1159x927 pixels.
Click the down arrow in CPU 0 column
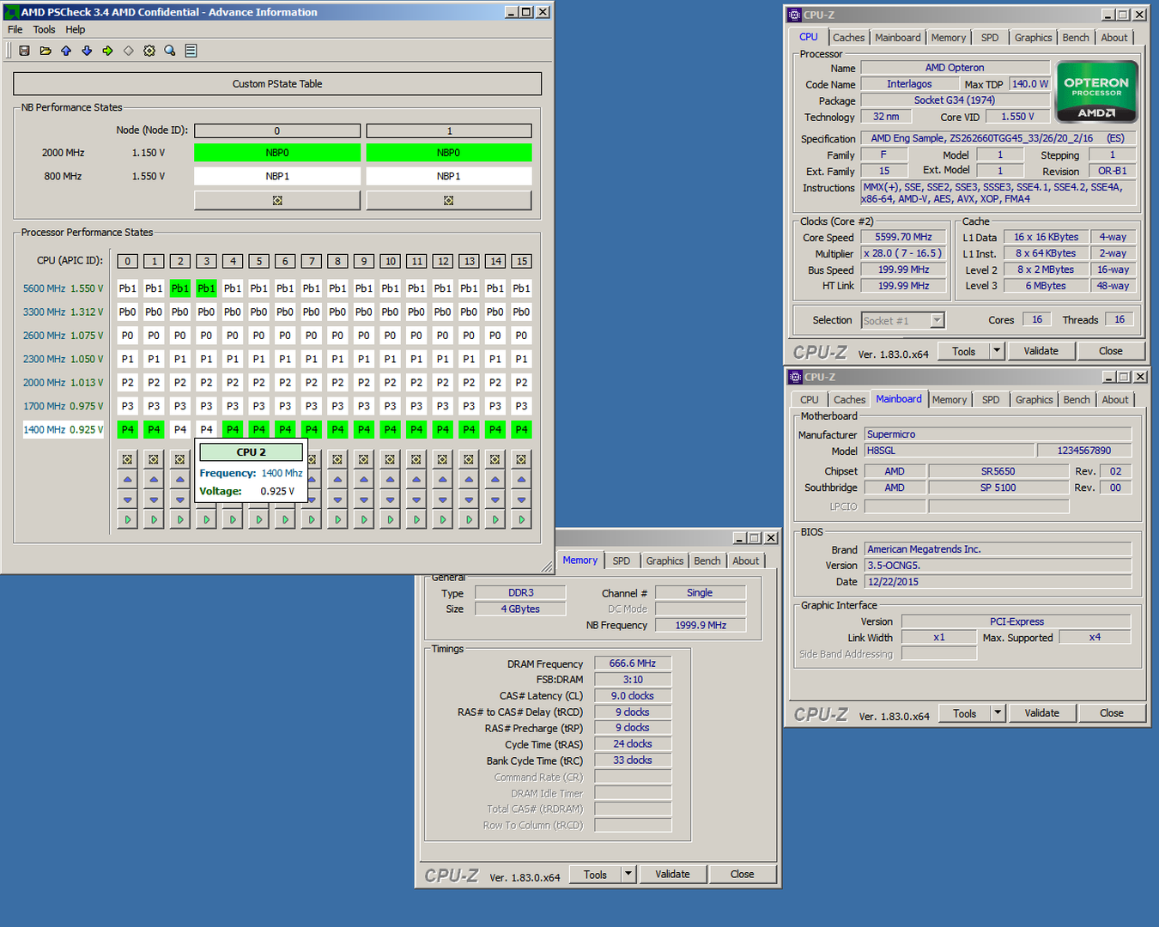[127, 499]
